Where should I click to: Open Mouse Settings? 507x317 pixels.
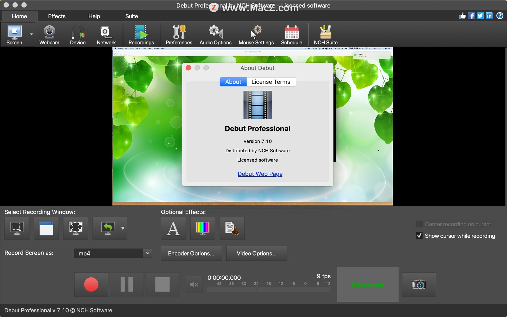[x=256, y=35]
